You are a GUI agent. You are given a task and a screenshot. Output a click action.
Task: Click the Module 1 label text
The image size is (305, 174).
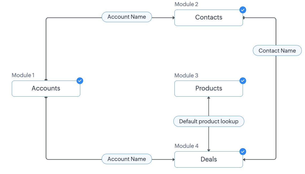[23, 75]
